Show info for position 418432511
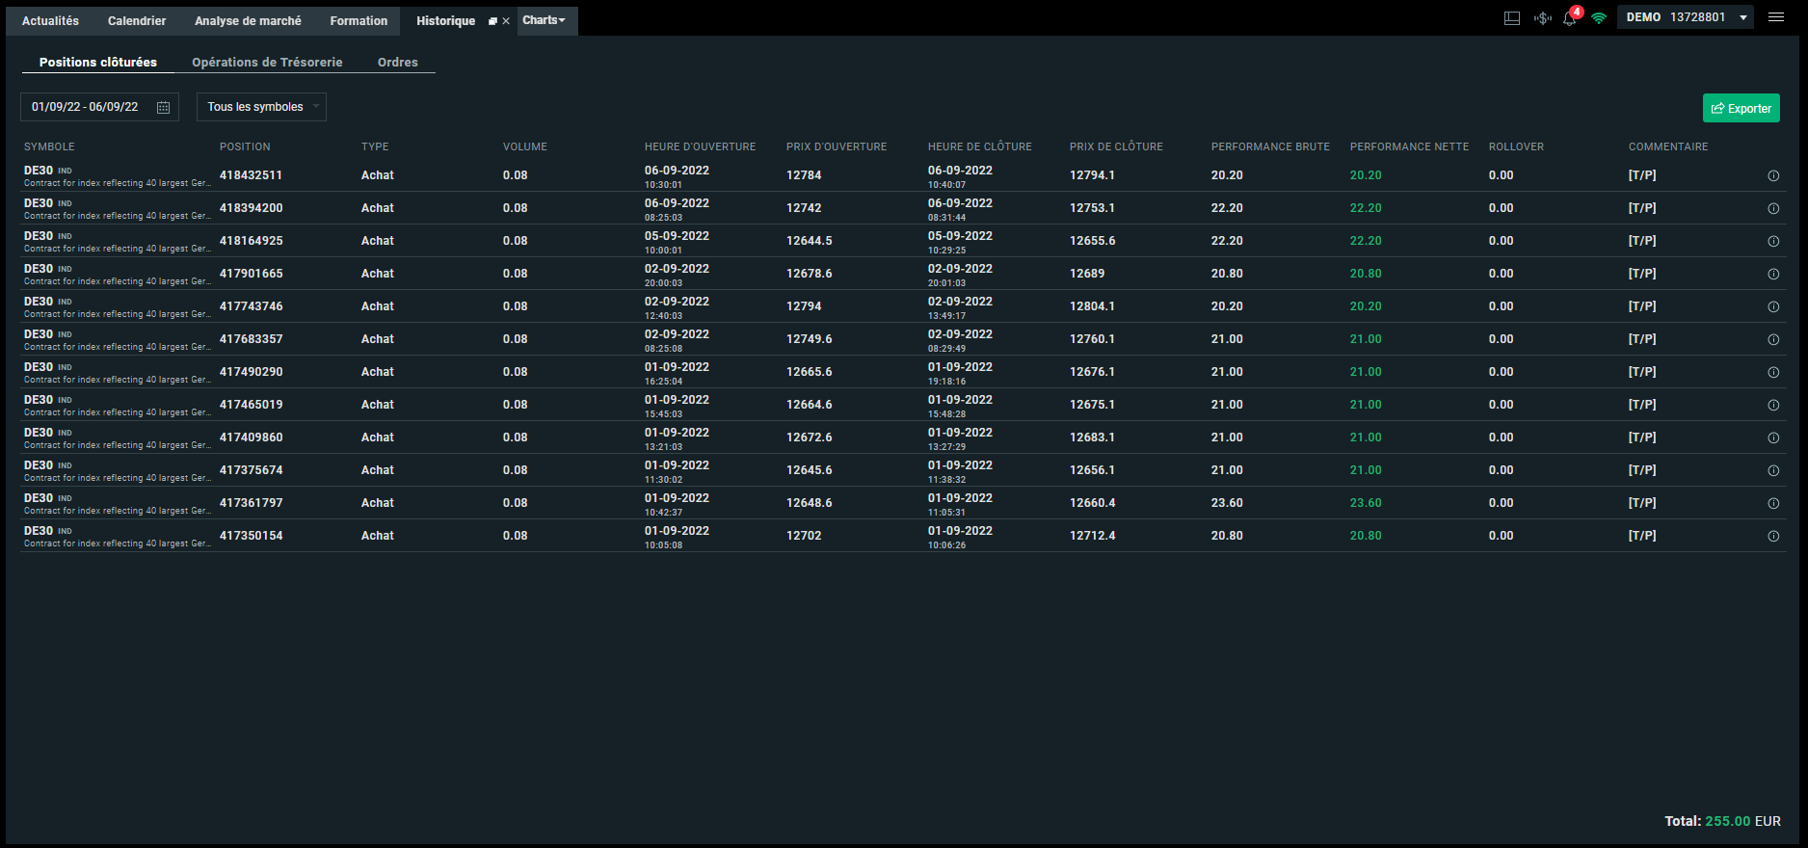Screen dimensions: 1808x848 point(1773,175)
